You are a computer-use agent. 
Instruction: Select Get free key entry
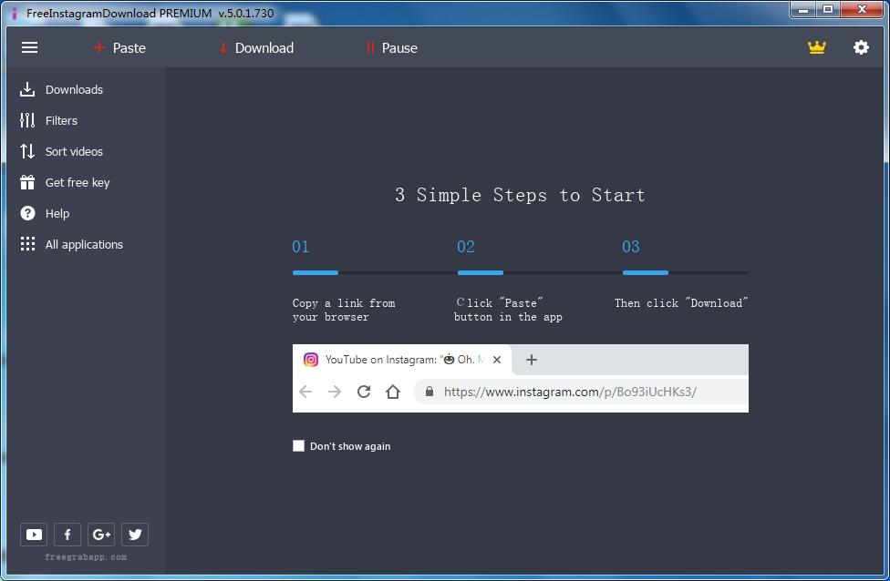pyautogui.click(x=78, y=182)
